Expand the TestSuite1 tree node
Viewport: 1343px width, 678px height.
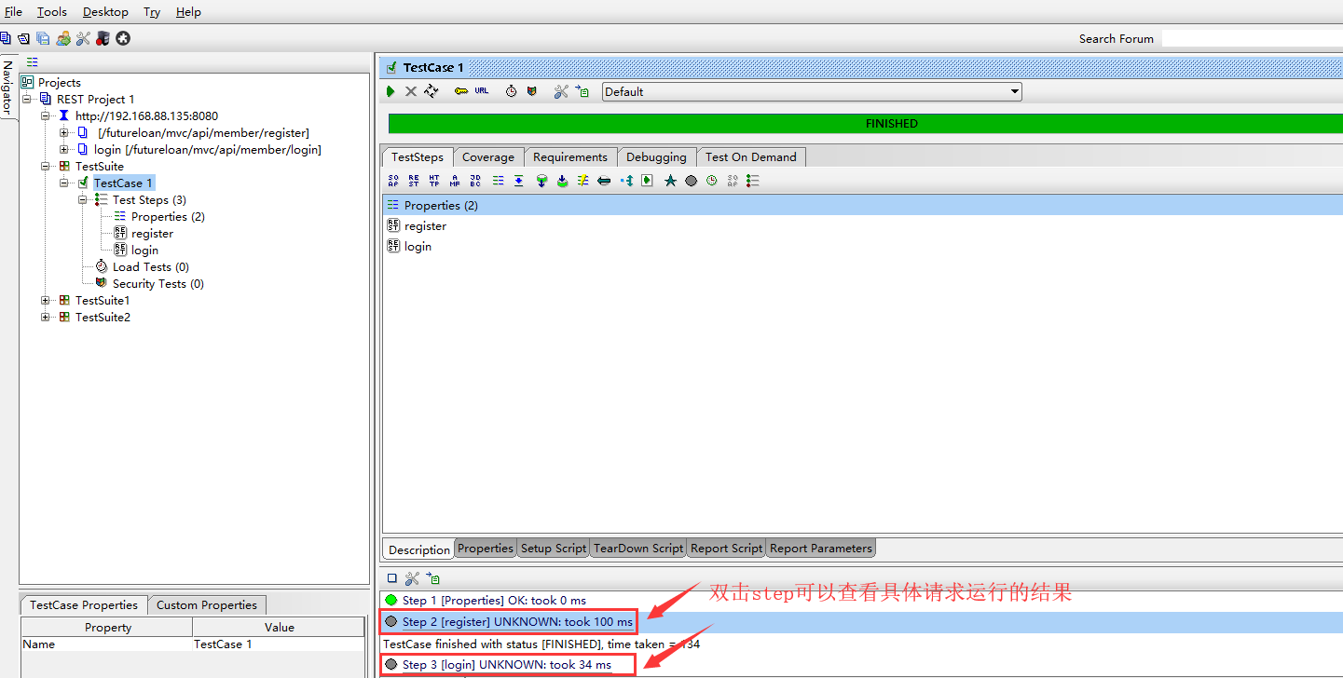point(46,301)
